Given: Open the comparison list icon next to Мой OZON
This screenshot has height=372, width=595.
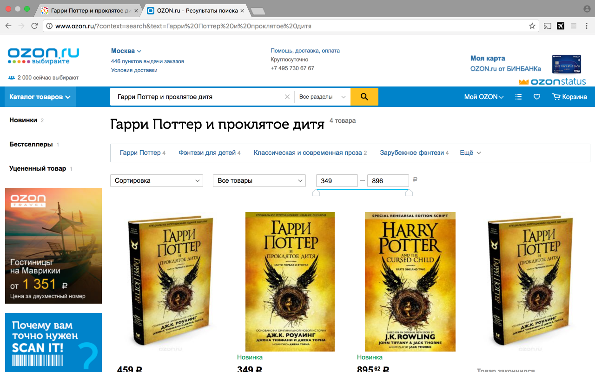Looking at the screenshot, I should click(x=519, y=97).
